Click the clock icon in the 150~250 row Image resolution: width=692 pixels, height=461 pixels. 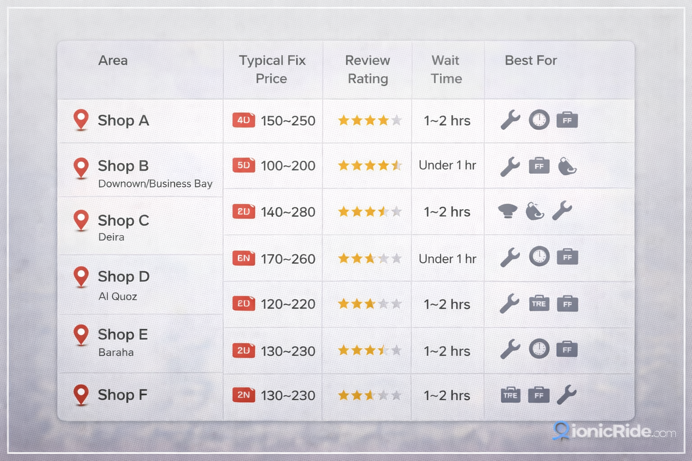[539, 120]
